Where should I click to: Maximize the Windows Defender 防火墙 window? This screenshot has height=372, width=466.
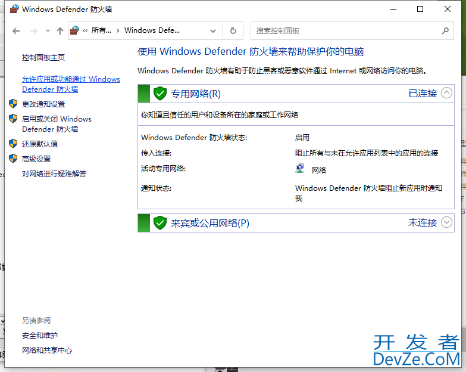click(420, 9)
